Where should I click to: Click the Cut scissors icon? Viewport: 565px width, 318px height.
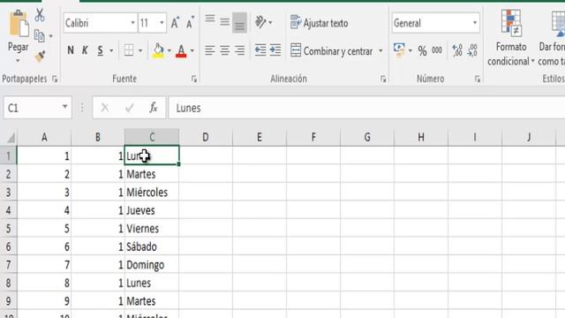[x=40, y=15]
